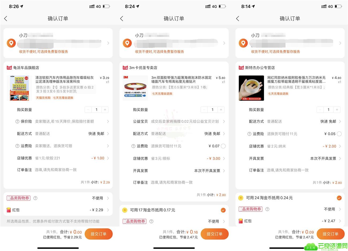Increase the quantity with plus on the 3m tape order

pos(221,110)
